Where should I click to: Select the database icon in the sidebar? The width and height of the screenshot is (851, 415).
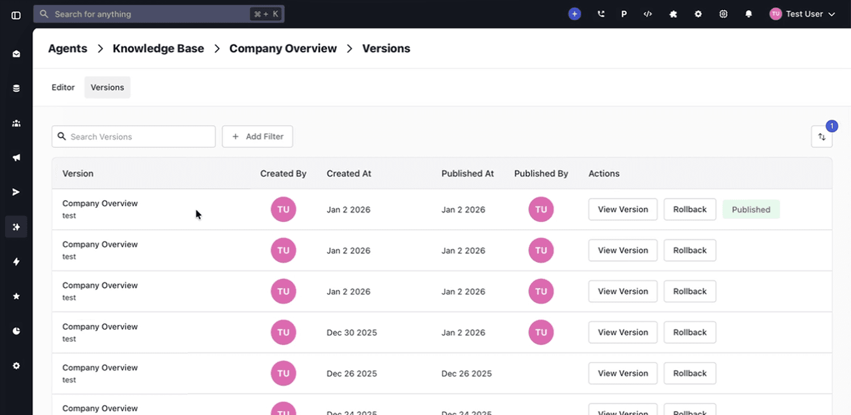pos(15,88)
